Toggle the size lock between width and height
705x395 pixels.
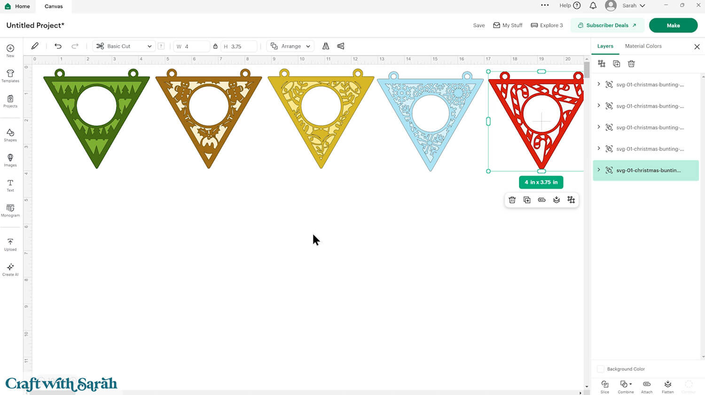click(x=215, y=46)
